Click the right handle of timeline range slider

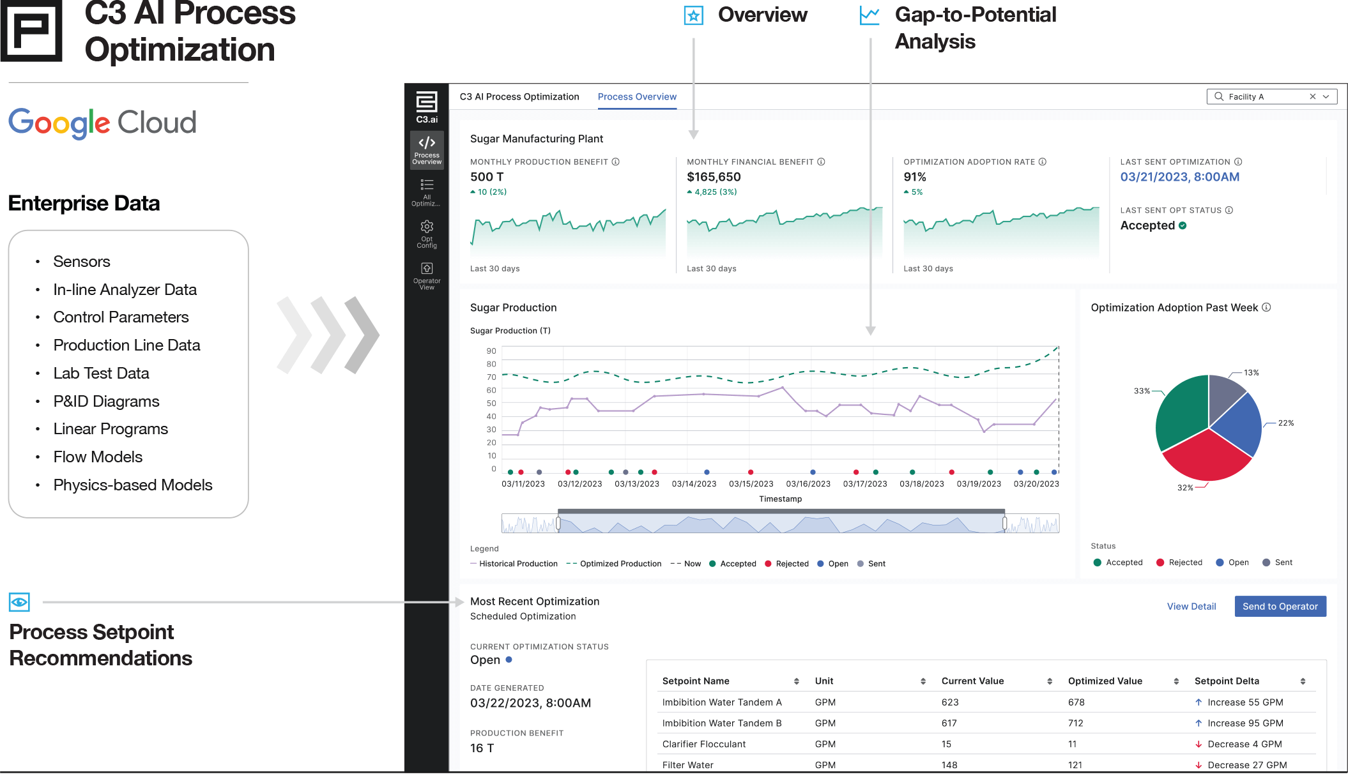[x=1005, y=524]
